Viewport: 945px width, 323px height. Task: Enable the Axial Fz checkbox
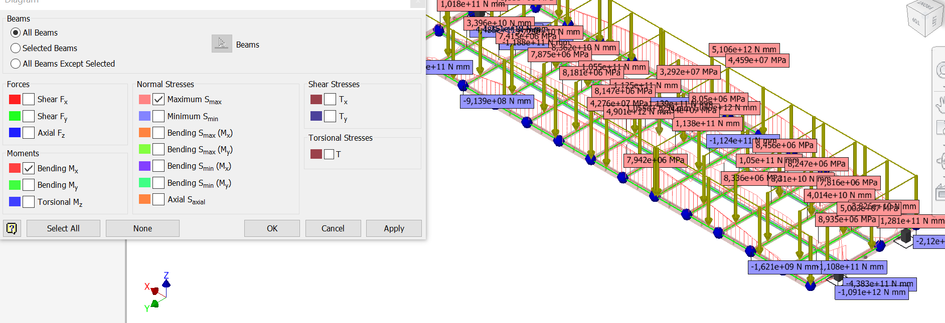tap(29, 133)
